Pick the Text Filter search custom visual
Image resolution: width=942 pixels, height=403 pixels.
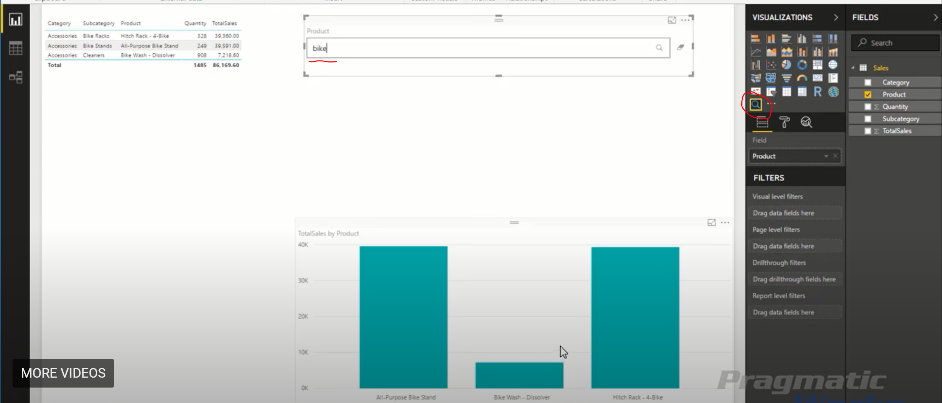point(755,105)
